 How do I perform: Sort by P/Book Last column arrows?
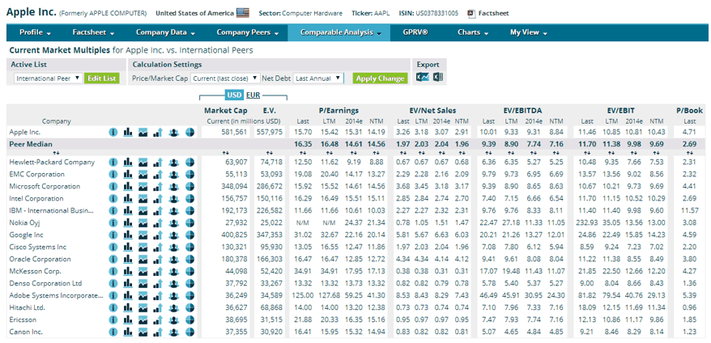point(689,153)
